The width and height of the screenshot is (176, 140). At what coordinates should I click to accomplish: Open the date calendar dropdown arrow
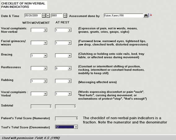pos(48,16)
